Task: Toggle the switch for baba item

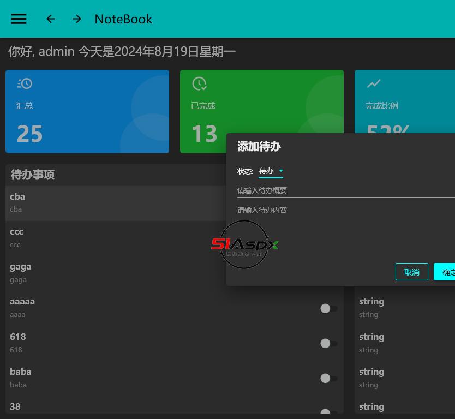Action: pyautogui.click(x=328, y=378)
